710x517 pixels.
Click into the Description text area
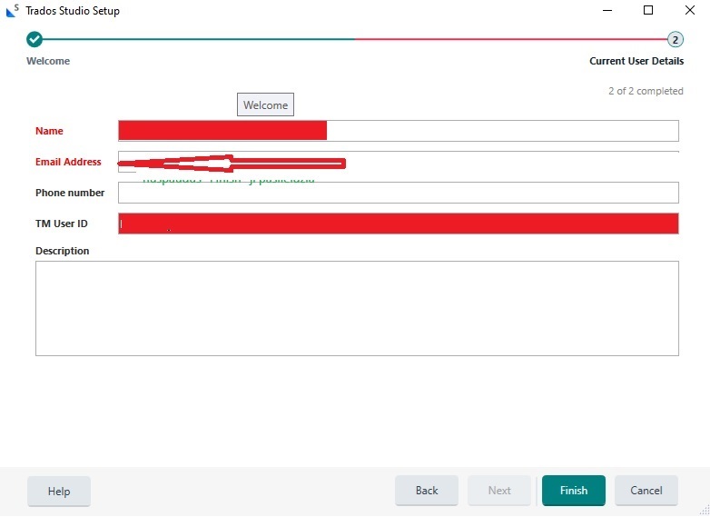(357, 308)
